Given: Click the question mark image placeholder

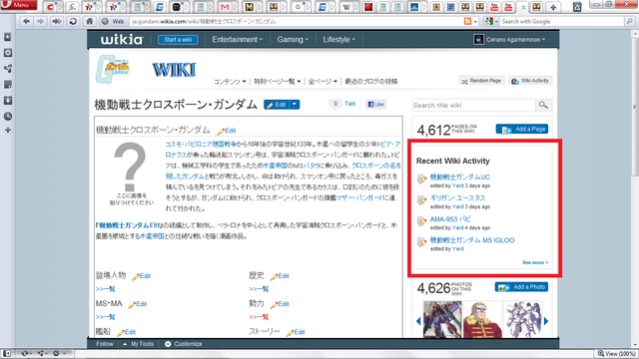Looking at the screenshot, I should coord(131,173).
